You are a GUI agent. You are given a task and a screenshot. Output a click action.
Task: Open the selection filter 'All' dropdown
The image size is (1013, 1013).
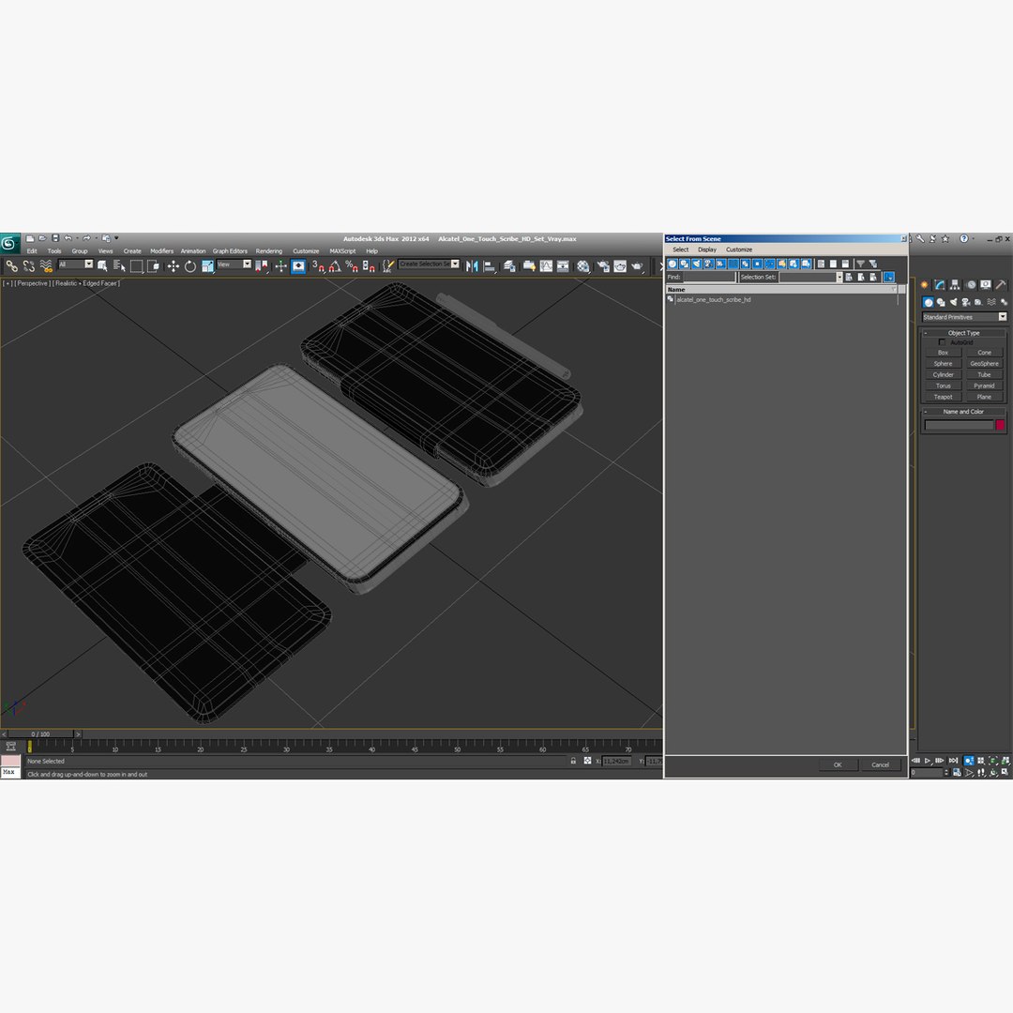[x=76, y=265]
